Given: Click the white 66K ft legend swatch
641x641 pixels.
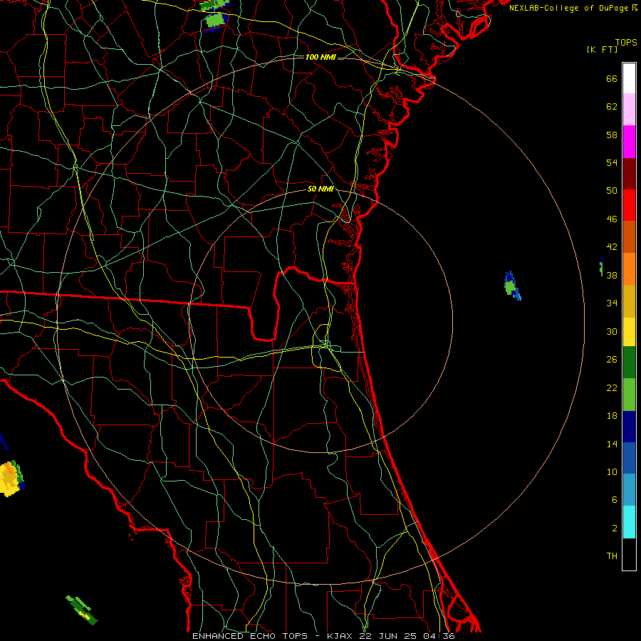Looking at the screenshot, I should [x=629, y=78].
